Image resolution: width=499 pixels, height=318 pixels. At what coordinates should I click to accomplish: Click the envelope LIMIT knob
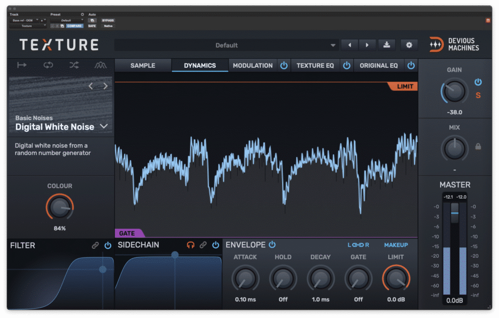(x=396, y=279)
